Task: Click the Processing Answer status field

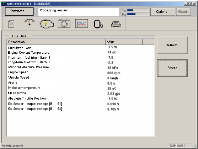Action: click(79, 12)
